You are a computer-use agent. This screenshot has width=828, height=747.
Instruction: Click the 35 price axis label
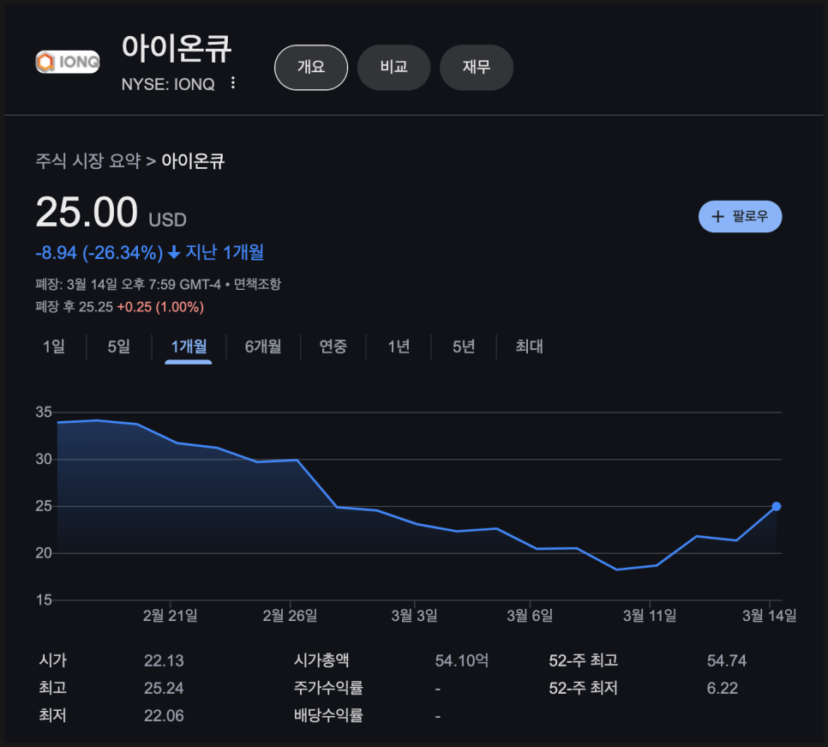(x=44, y=412)
